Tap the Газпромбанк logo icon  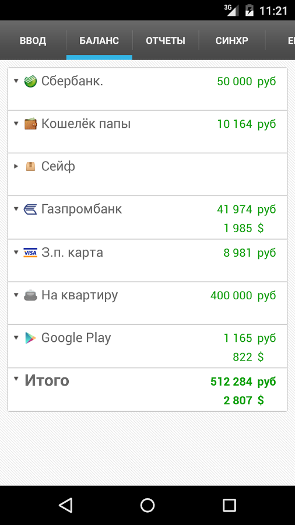coord(30,209)
